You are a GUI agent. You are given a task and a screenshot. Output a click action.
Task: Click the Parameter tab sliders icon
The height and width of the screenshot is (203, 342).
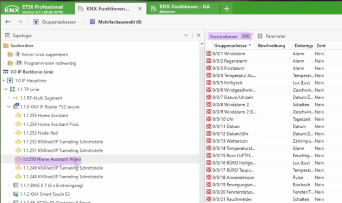pos(260,36)
